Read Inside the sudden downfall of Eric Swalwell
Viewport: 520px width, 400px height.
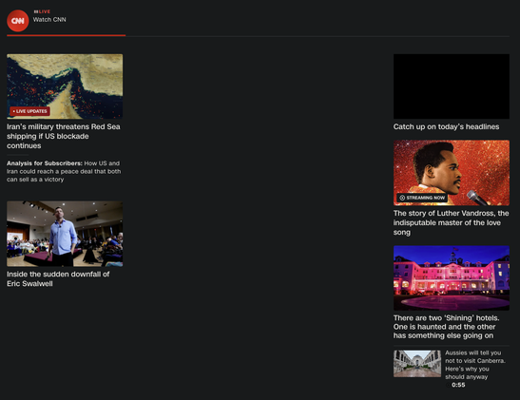click(58, 278)
